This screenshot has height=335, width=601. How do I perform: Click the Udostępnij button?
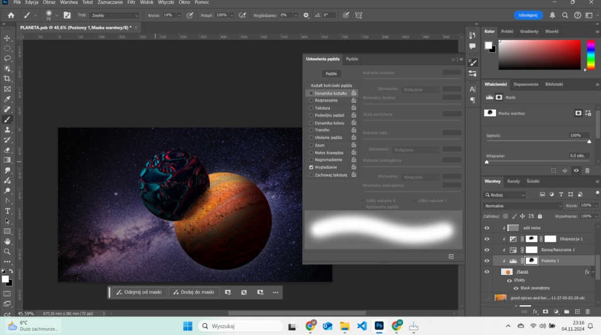point(528,15)
